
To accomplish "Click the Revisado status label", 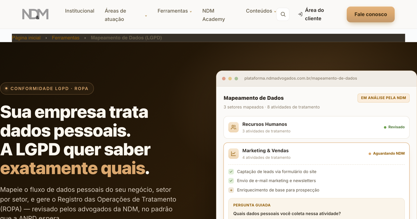I will point(394,127).
